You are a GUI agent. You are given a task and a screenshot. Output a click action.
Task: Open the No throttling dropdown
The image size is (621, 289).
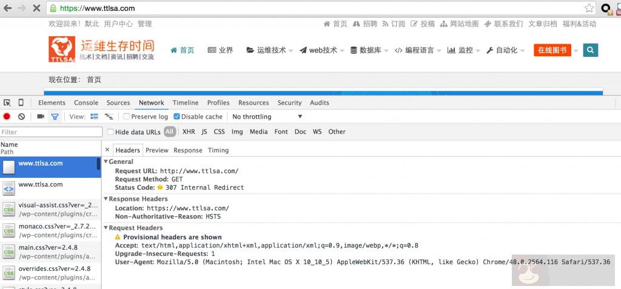267,117
